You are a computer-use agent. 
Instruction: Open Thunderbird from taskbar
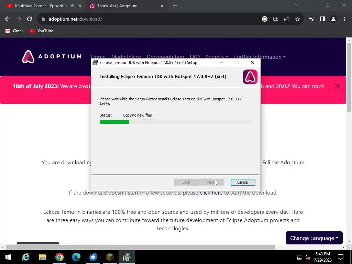coord(93,257)
